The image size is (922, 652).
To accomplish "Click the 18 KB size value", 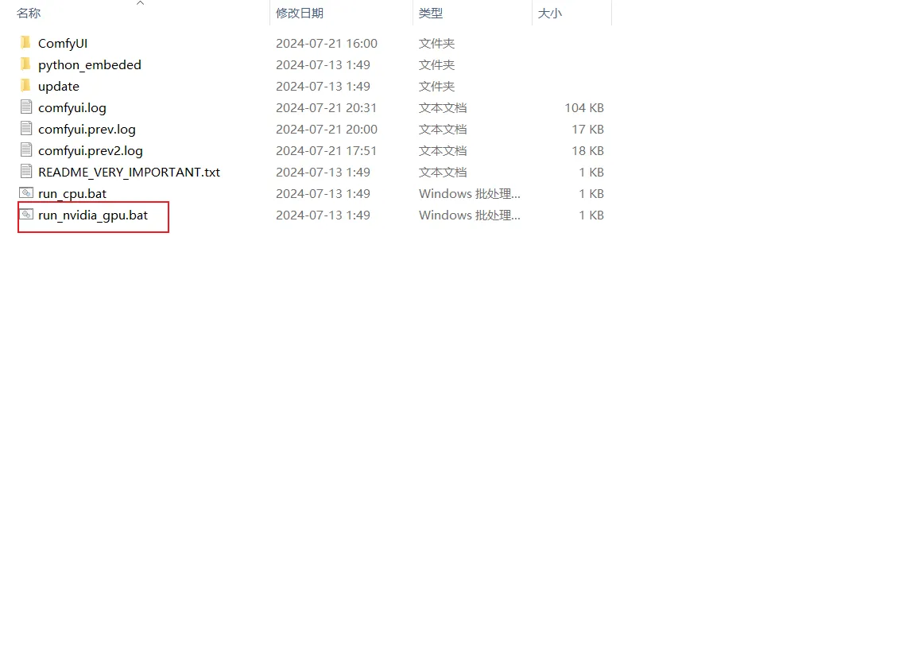I will [588, 150].
